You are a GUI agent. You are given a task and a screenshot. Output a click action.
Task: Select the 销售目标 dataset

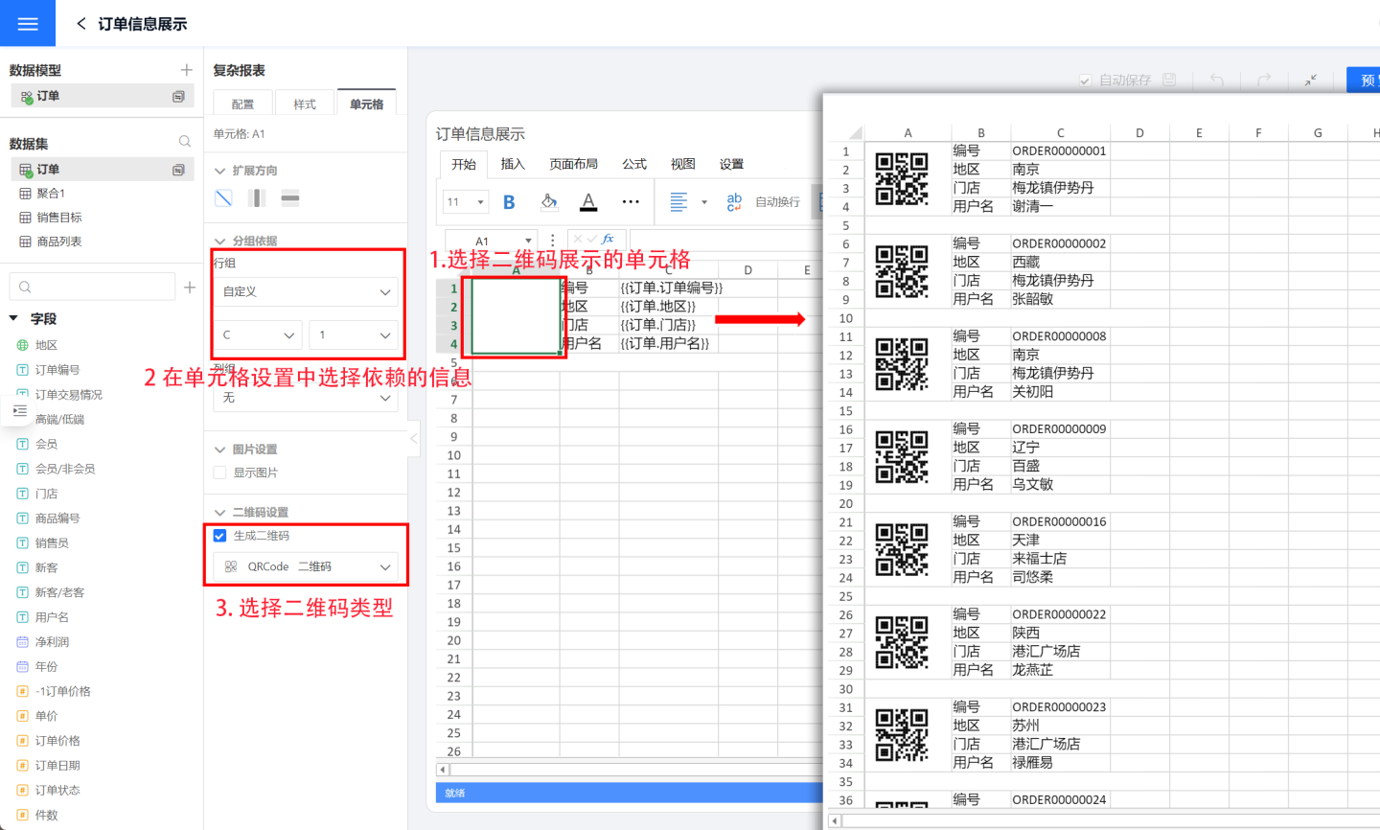coord(58,218)
